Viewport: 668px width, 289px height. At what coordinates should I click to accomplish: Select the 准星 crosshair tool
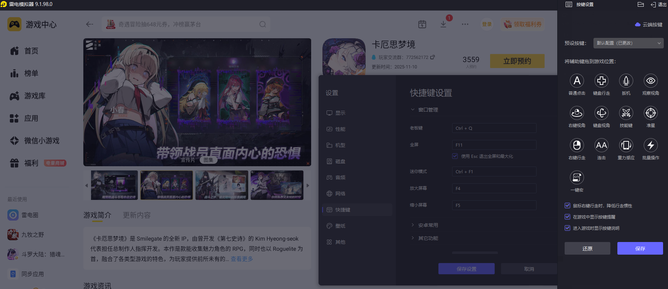pyautogui.click(x=651, y=113)
